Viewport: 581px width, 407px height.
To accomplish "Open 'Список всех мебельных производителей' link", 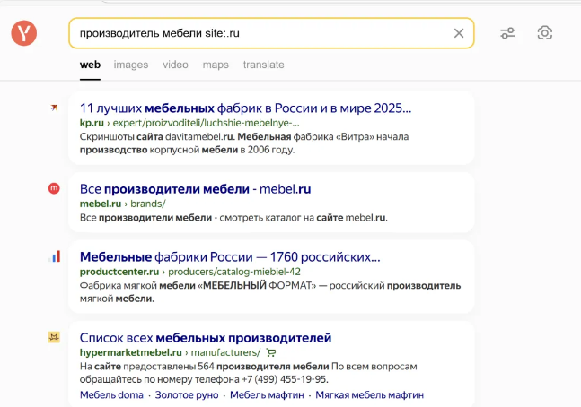I will pos(206,338).
